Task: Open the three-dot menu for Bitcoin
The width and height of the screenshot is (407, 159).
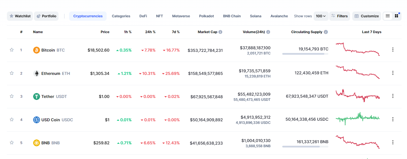Action: (393, 50)
